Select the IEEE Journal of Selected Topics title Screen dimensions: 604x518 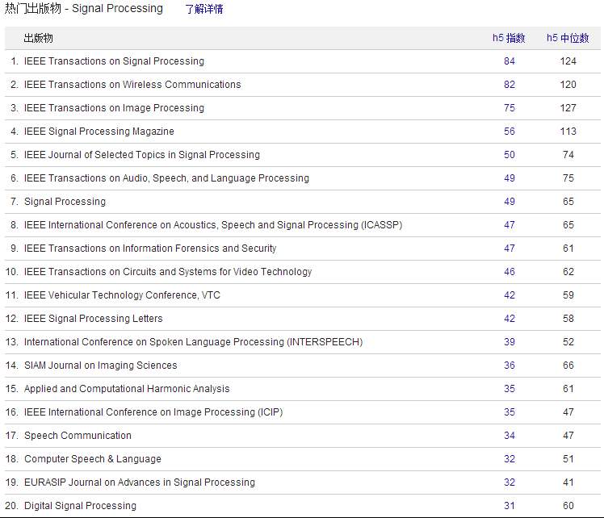click(x=142, y=155)
